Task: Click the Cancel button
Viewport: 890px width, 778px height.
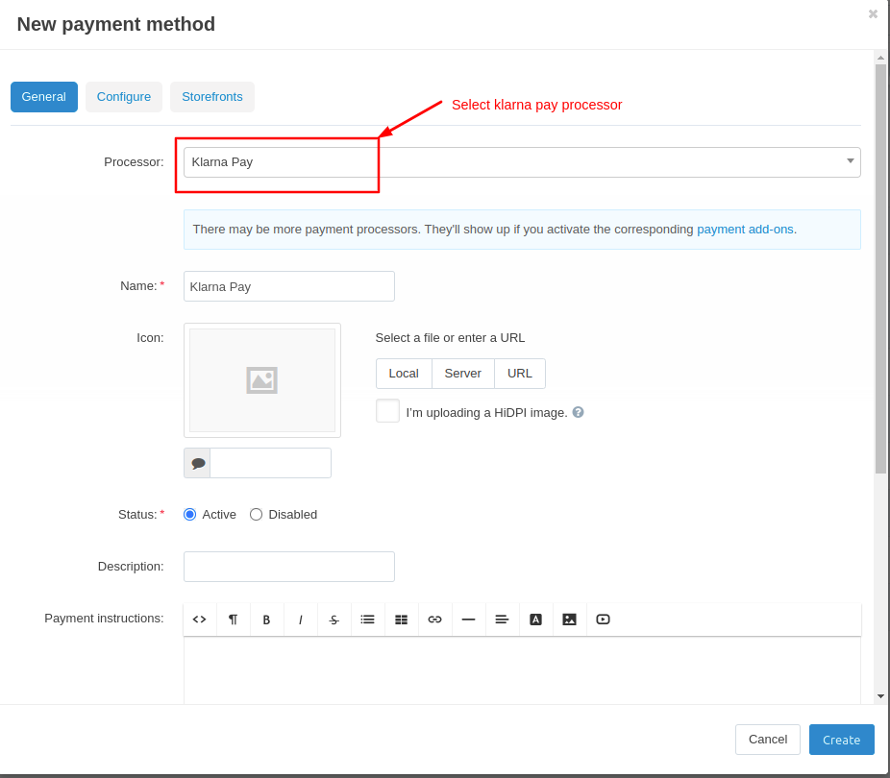Action: 768,740
